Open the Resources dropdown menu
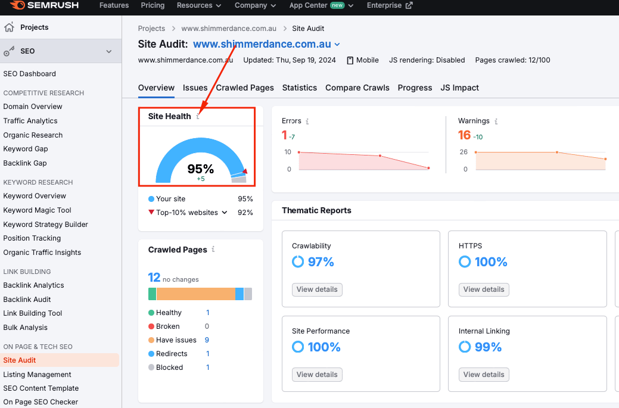The width and height of the screenshot is (619, 408). pos(199,5)
